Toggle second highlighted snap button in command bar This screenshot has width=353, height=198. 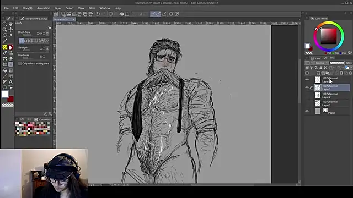(158, 14)
